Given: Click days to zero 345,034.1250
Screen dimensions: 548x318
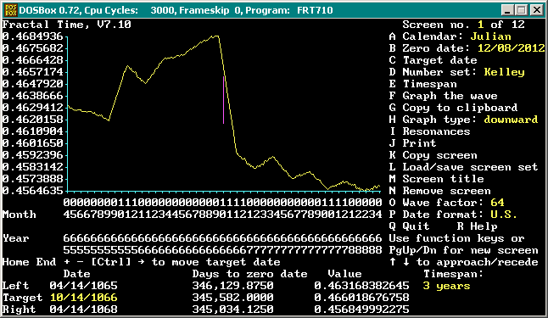Looking at the screenshot, I should click(x=232, y=310).
